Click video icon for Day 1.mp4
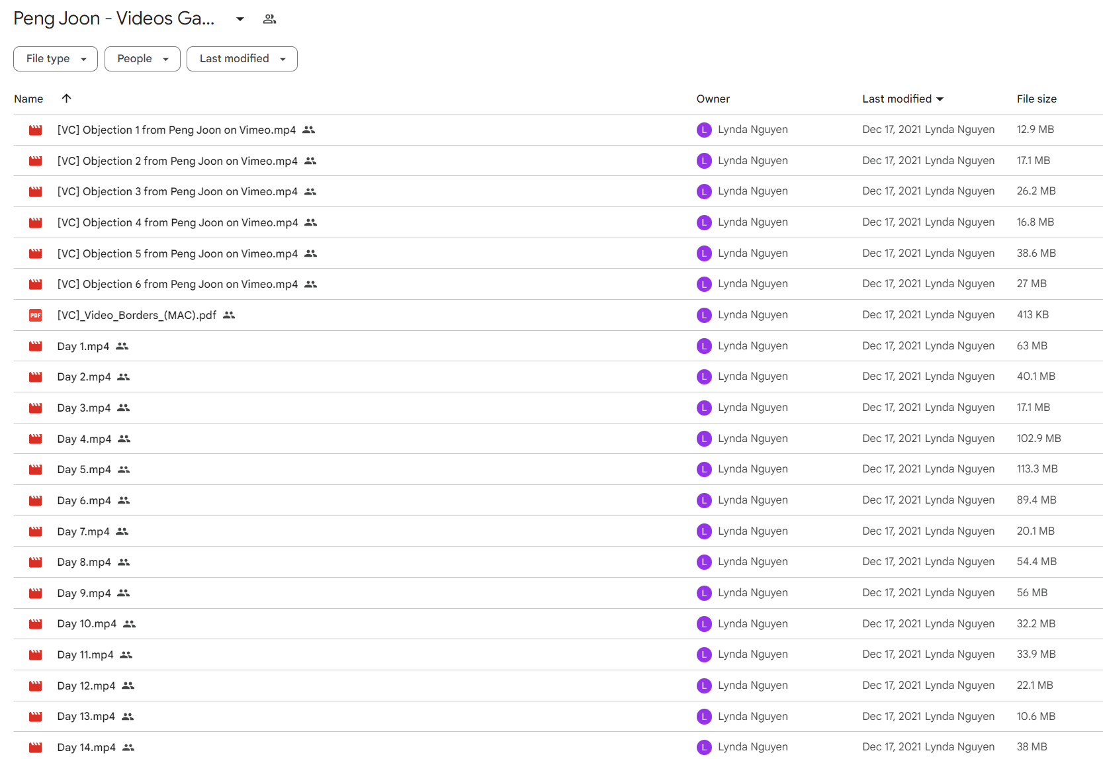The width and height of the screenshot is (1103, 759). point(36,346)
